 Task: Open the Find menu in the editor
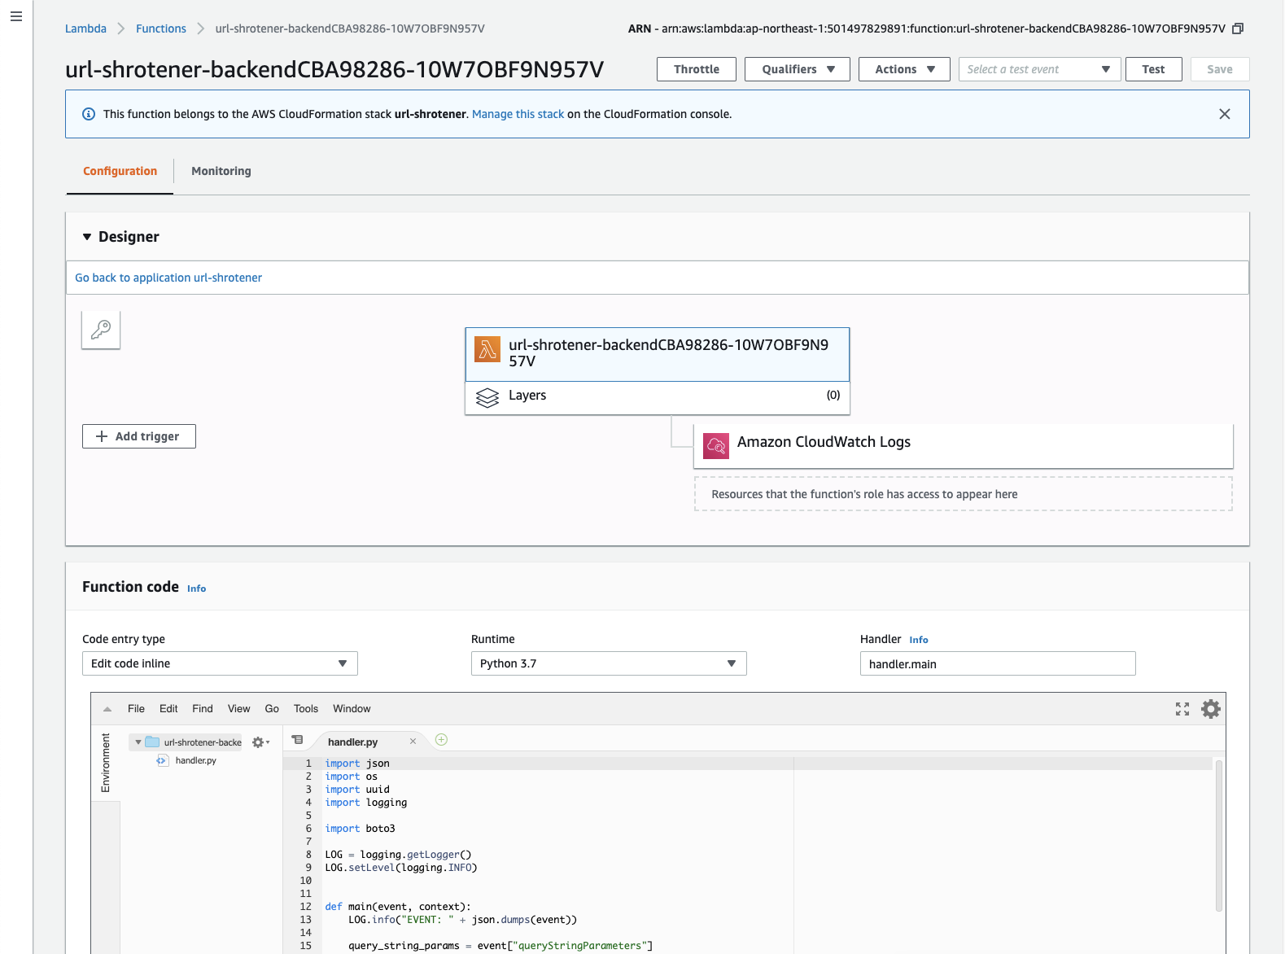(203, 709)
